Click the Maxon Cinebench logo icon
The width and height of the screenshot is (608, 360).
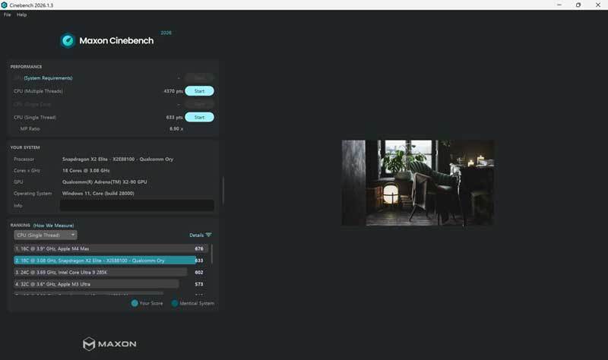click(68, 41)
